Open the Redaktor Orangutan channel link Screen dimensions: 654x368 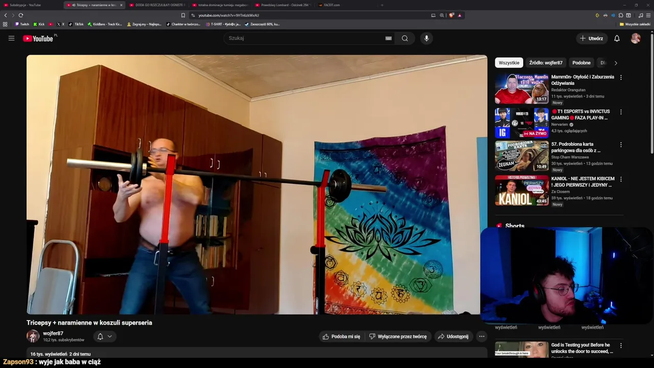click(568, 90)
